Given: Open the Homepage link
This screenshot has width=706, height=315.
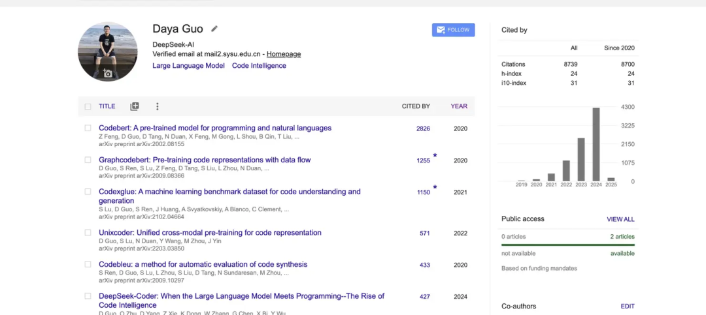Looking at the screenshot, I should 284,54.
